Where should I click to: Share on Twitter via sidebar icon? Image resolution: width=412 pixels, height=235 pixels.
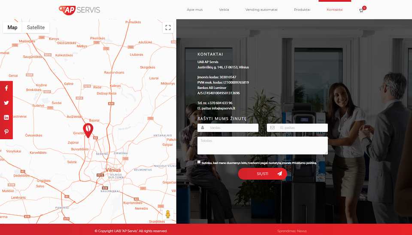pyautogui.click(x=6, y=103)
